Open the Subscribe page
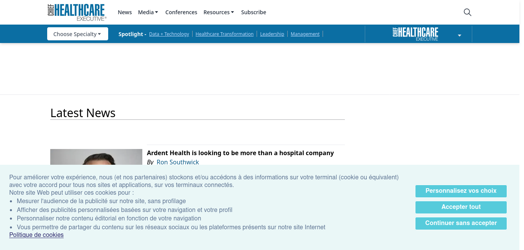Viewport: 524px width, 250px height. [x=254, y=12]
